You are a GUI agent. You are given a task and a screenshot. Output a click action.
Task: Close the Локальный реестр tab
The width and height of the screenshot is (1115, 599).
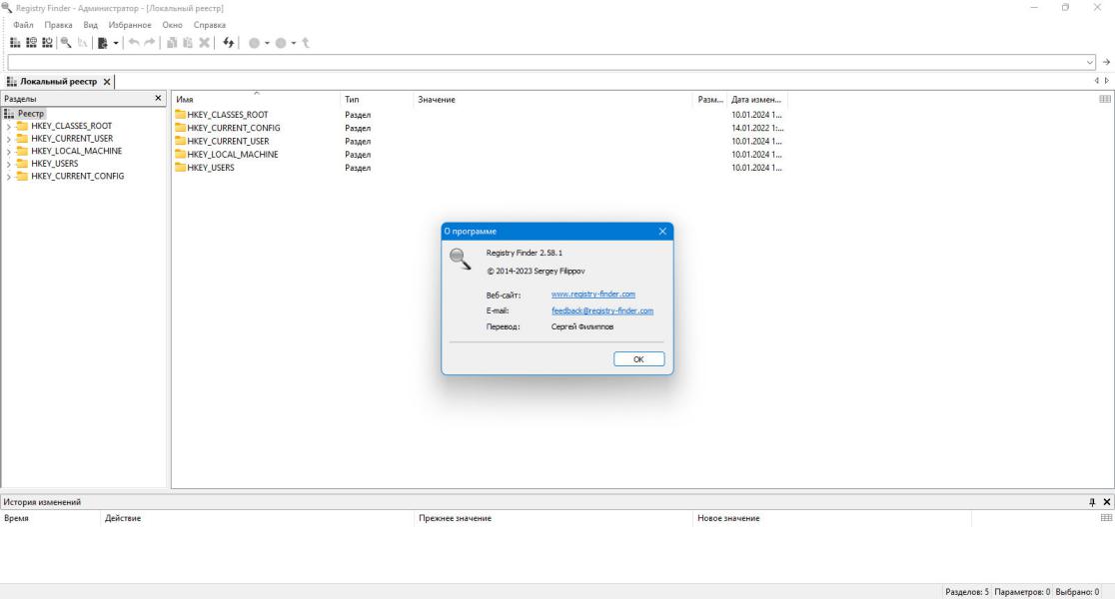coord(107,82)
